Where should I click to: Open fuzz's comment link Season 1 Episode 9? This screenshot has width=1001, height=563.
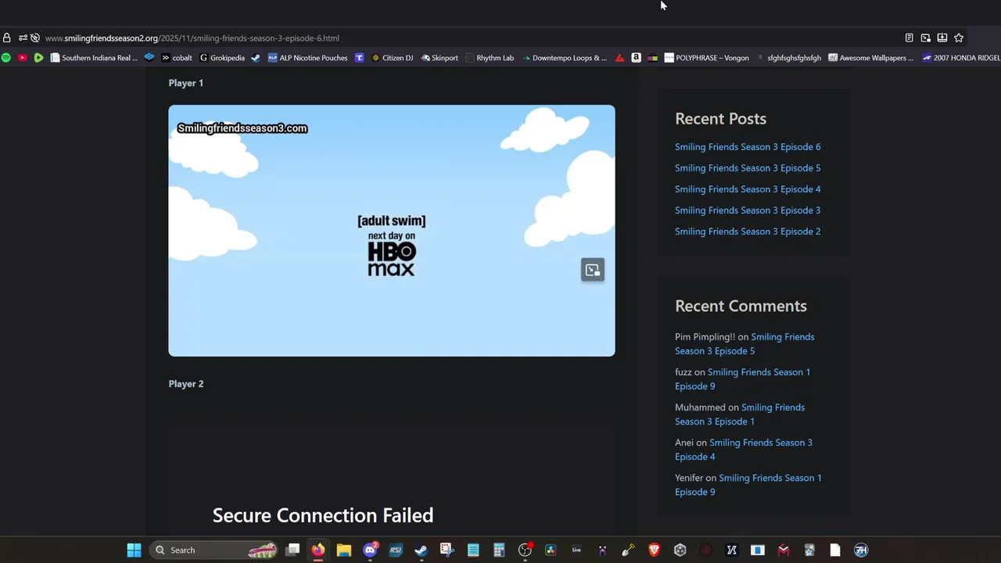click(742, 379)
